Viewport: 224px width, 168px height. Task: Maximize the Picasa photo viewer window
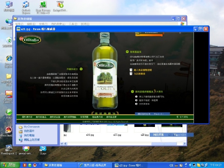[201, 29]
